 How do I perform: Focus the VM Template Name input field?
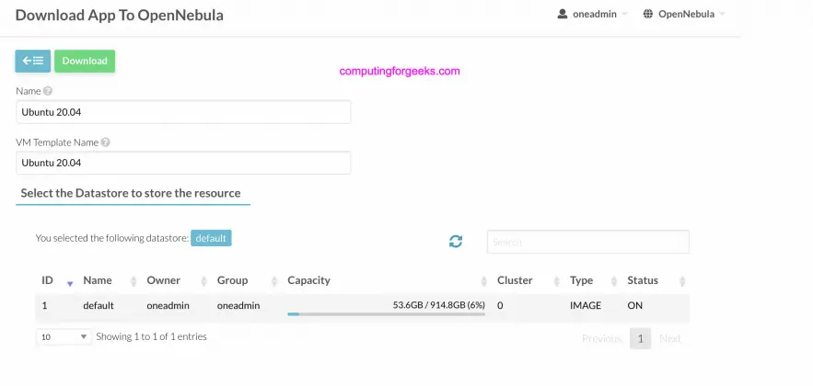pos(183,163)
